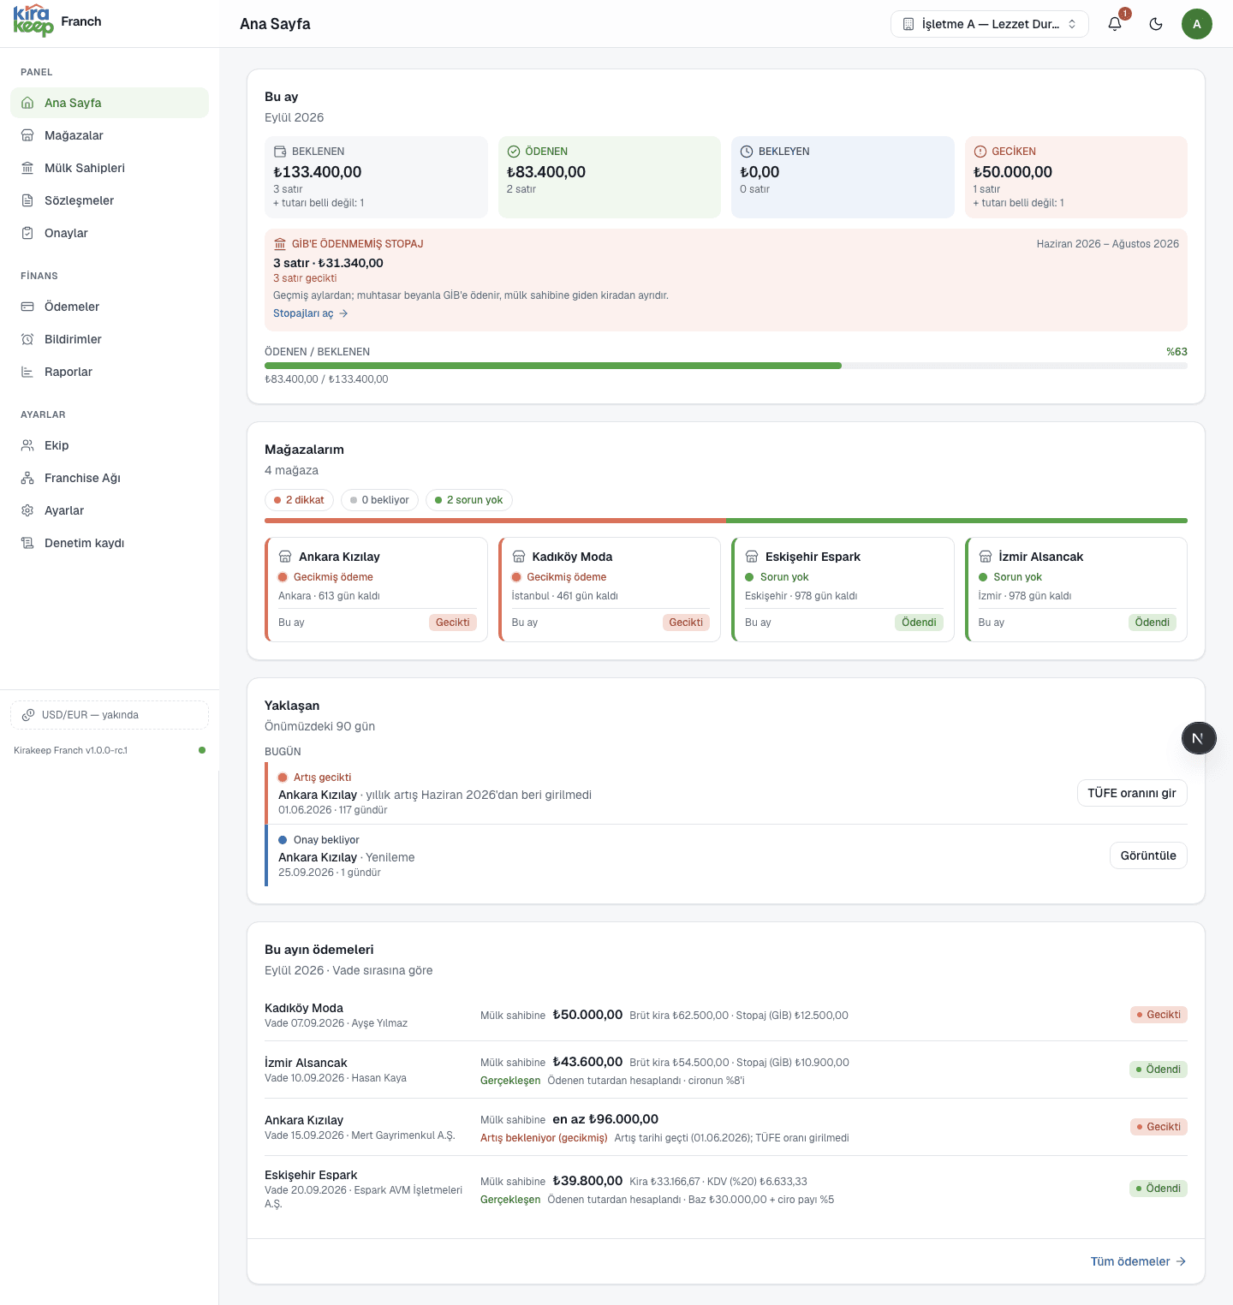Click the BEKLENEN summary card icon
The height and width of the screenshot is (1305, 1233).
[280, 152]
